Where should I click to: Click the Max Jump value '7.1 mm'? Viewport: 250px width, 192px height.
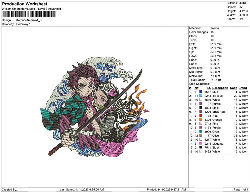[x=215, y=76]
